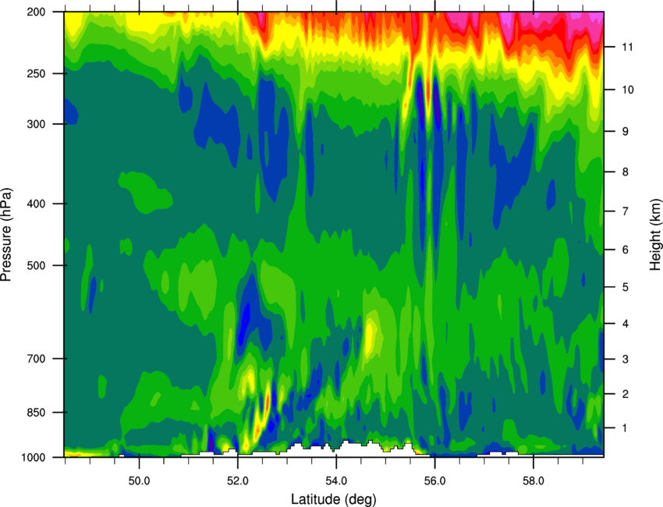The height and width of the screenshot is (507, 663).
Task: Click the 4 km height label
Action: click(626, 324)
